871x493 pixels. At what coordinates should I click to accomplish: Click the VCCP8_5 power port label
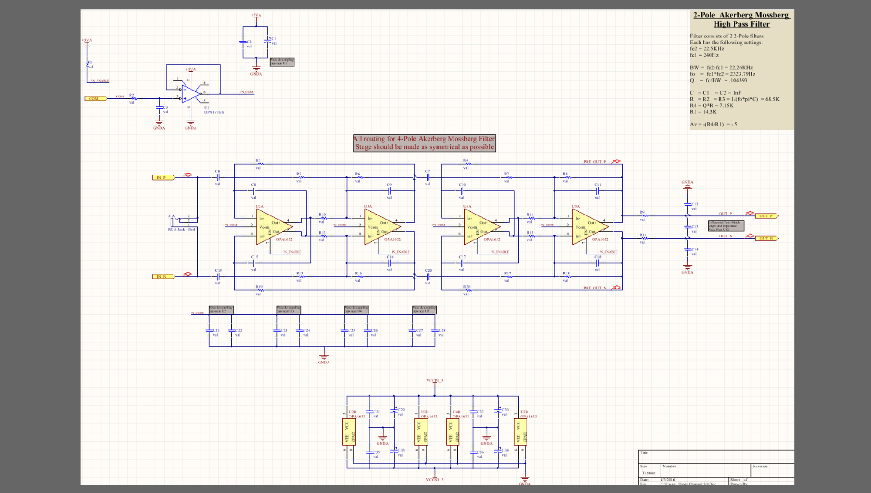[435, 381]
